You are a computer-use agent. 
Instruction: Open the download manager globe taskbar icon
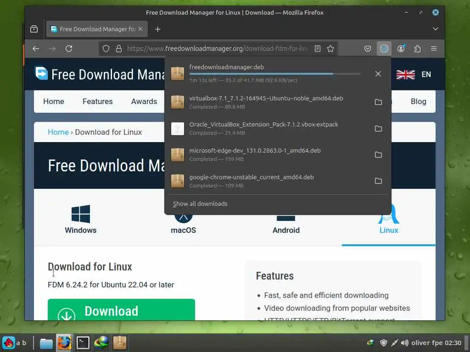tap(101, 343)
